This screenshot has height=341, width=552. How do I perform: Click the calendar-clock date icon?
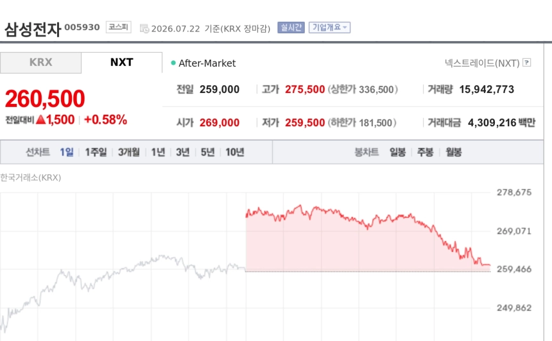point(144,28)
